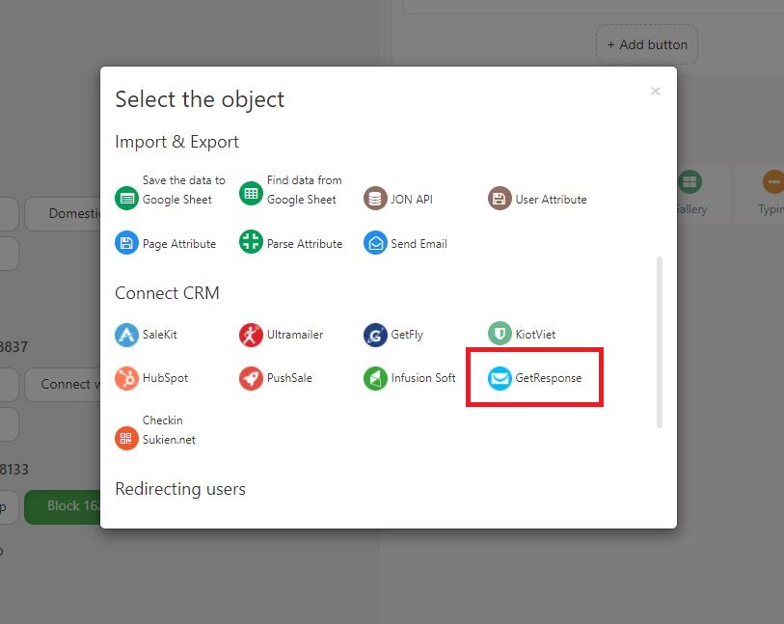Click the dialog's vertical scrollbar
Image resolution: width=784 pixels, height=624 pixels.
[x=660, y=342]
